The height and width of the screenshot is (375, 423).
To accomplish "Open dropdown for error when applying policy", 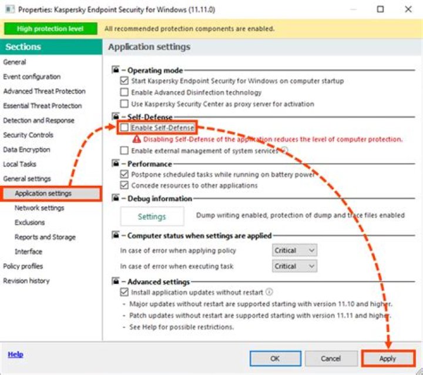I will click(x=294, y=250).
